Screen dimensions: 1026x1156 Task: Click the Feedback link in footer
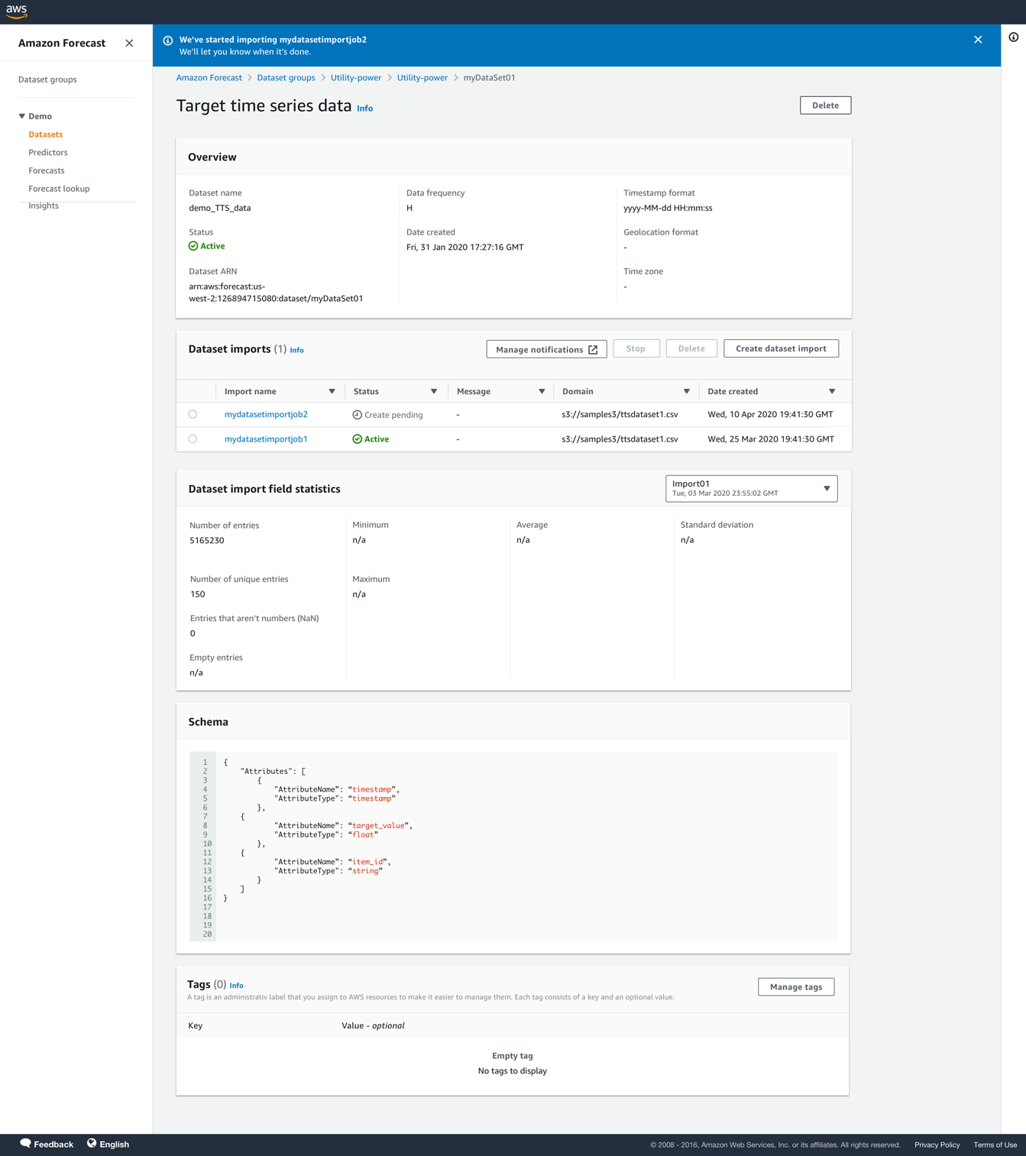click(53, 1144)
